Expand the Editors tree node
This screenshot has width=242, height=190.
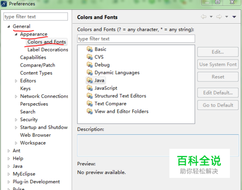click(16, 81)
